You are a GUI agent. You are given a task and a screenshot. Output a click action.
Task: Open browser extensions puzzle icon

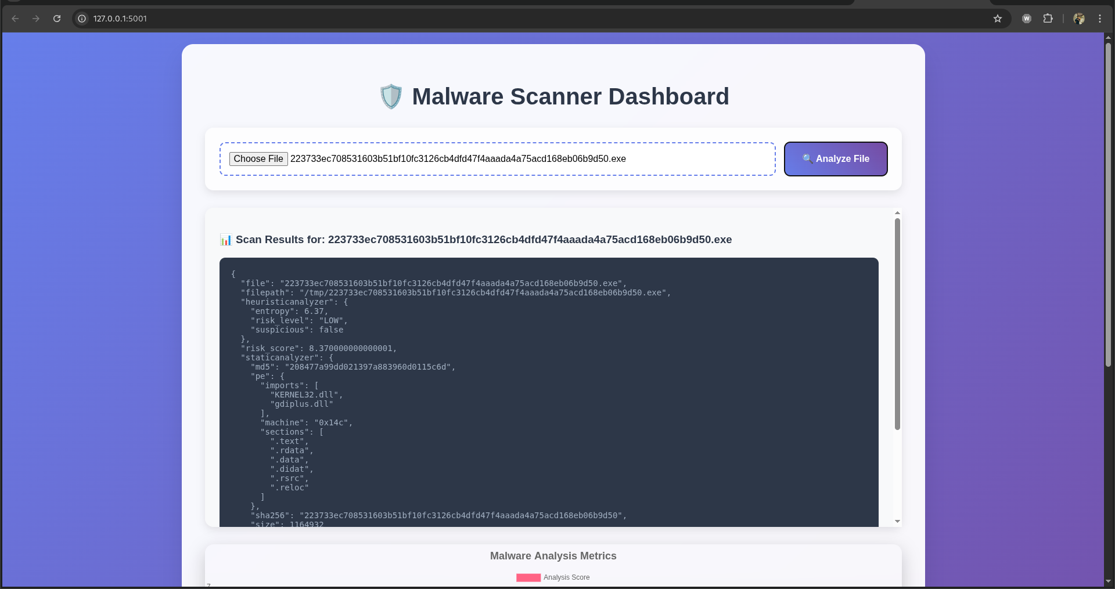click(1048, 19)
